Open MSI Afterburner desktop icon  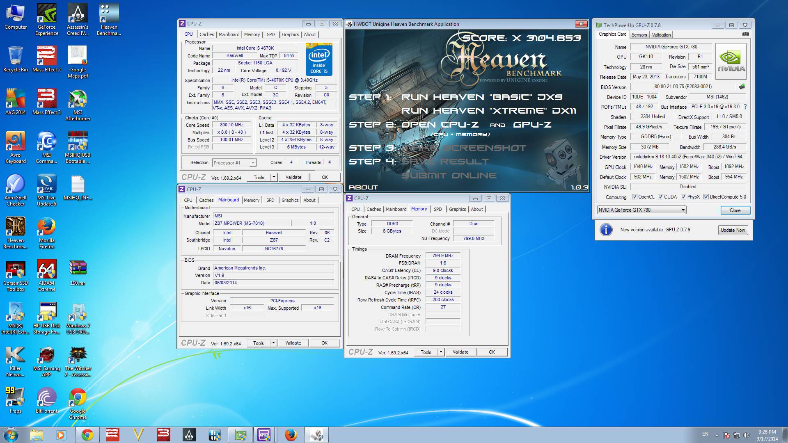pyautogui.click(x=78, y=105)
